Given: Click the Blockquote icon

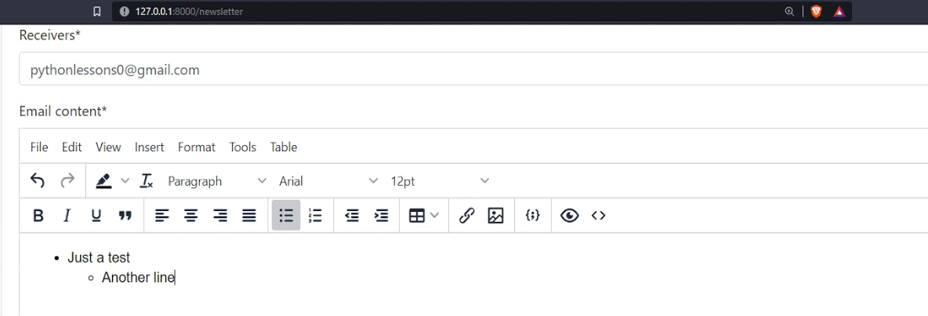Looking at the screenshot, I should click(124, 216).
